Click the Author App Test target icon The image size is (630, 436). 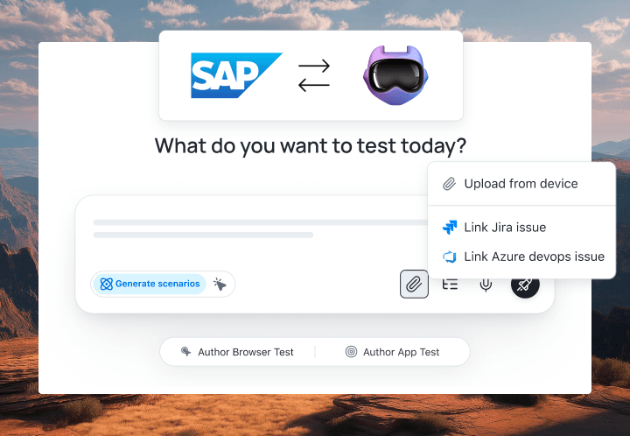pos(351,352)
